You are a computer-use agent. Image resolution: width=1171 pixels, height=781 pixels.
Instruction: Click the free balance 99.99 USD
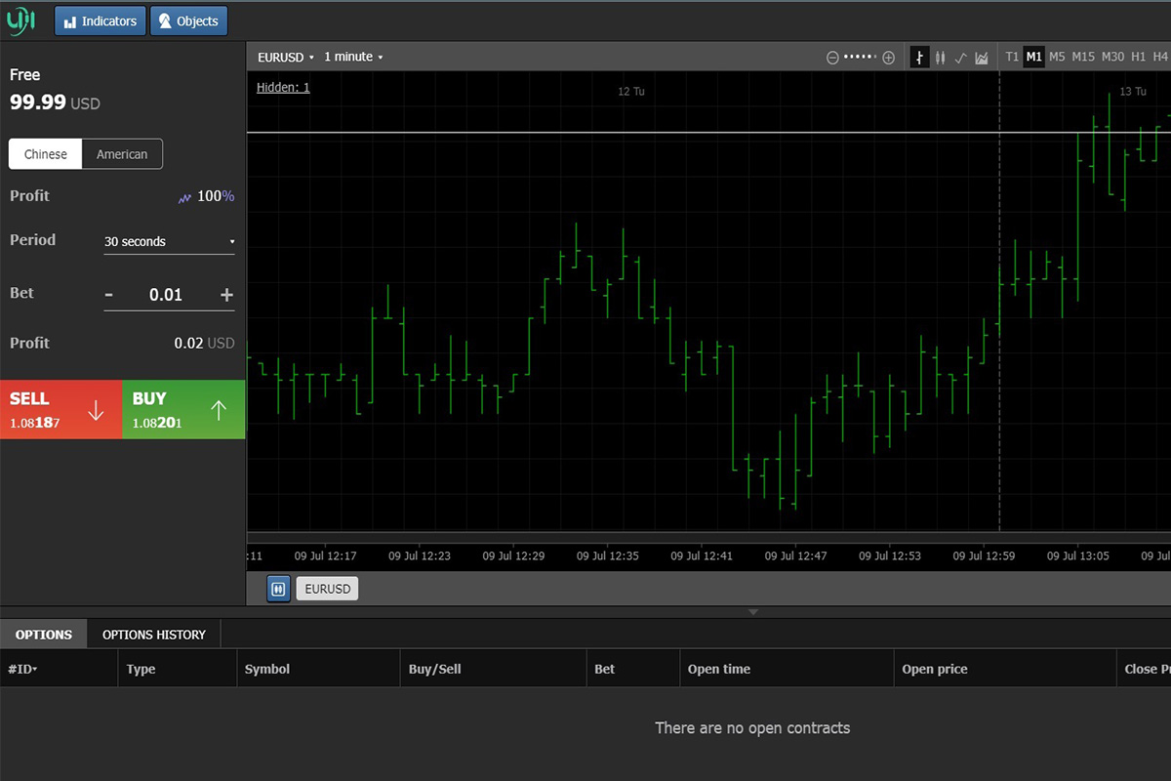coord(55,103)
